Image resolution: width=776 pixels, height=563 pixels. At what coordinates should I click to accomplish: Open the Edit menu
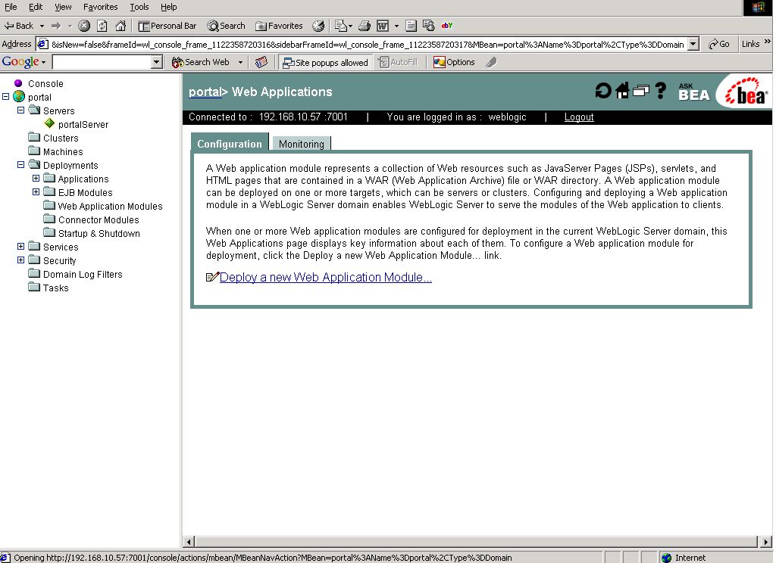[x=36, y=7]
